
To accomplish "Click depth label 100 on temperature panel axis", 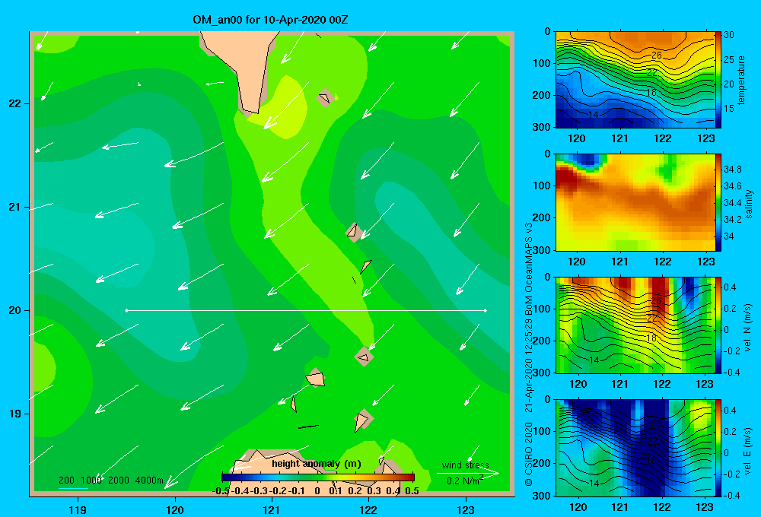I will click(542, 63).
